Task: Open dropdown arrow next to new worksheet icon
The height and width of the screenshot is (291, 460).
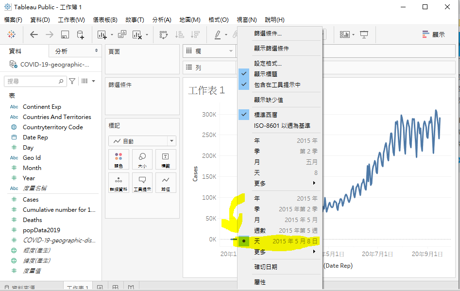Action: click(x=112, y=34)
